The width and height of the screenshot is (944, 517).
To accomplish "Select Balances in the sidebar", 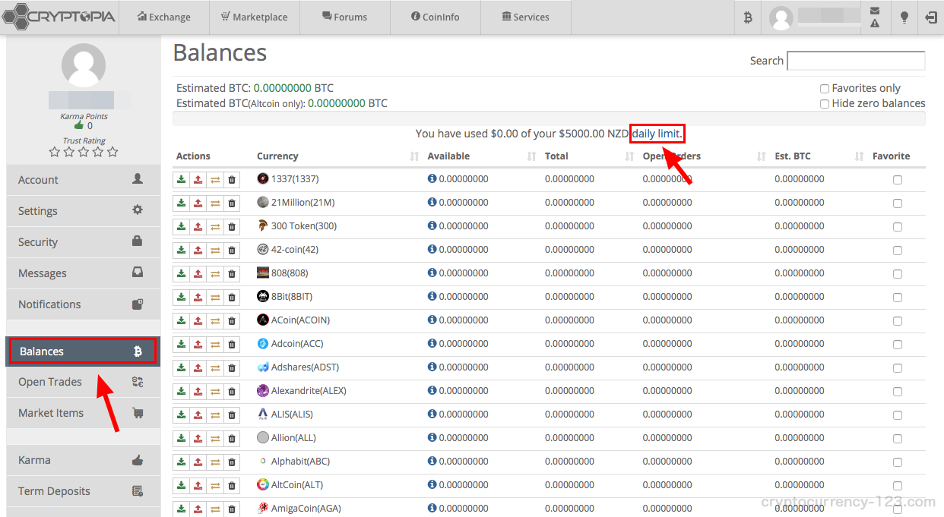I will click(x=84, y=351).
